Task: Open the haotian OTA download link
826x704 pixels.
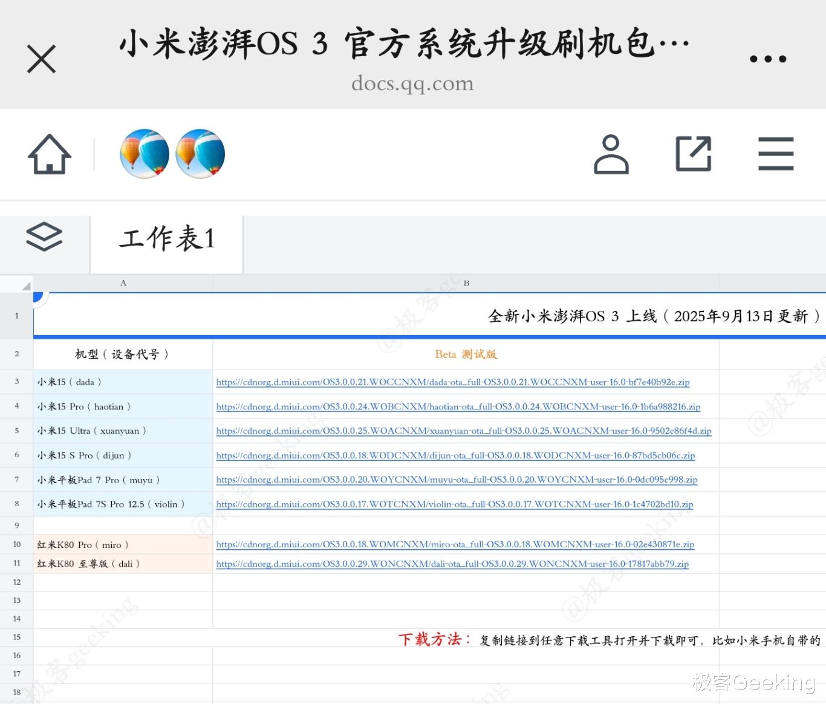Action: coord(458,407)
